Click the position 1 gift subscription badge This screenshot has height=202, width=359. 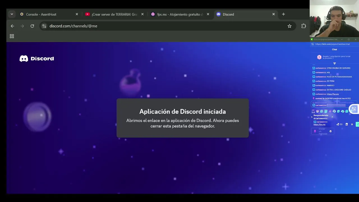coord(319,57)
